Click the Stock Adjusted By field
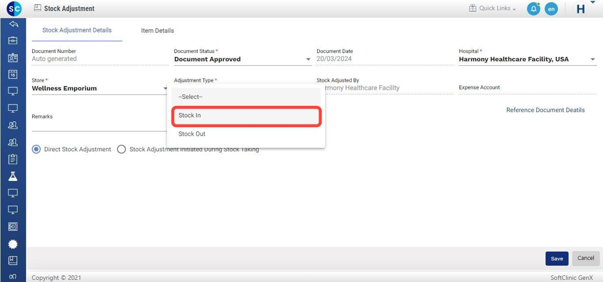The height and width of the screenshot is (282, 603). click(x=385, y=88)
